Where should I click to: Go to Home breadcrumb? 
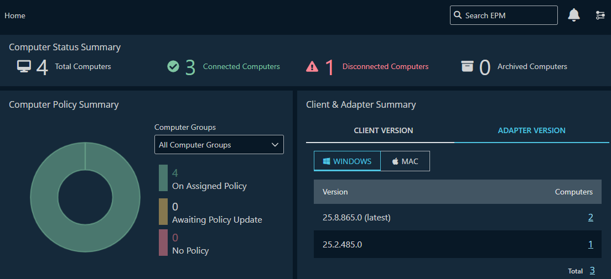point(15,15)
